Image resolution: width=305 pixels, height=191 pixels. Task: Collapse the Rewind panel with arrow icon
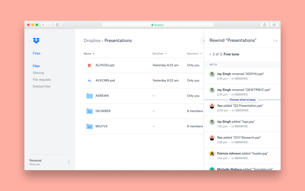[x=275, y=41]
